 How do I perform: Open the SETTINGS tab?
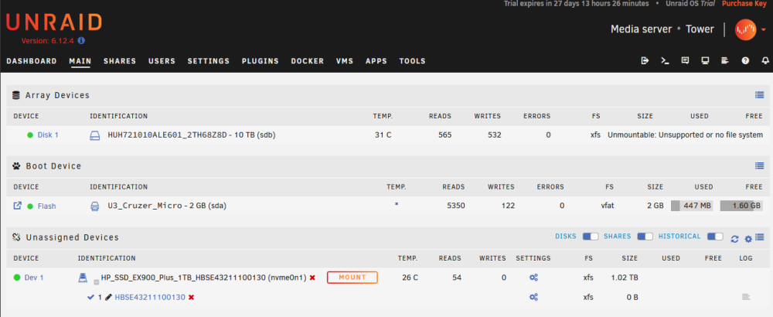(x=209, y=61)
